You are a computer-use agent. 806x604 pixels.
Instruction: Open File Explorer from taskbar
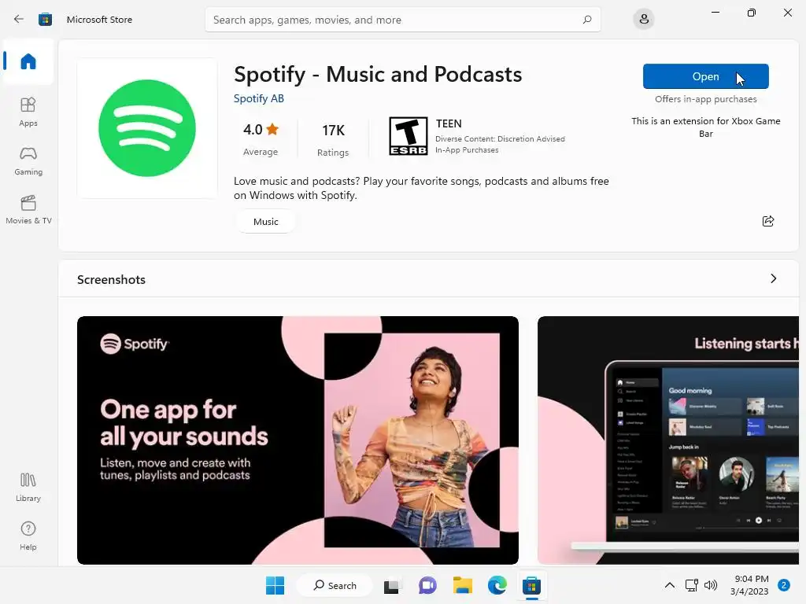[x=463, y=585]
